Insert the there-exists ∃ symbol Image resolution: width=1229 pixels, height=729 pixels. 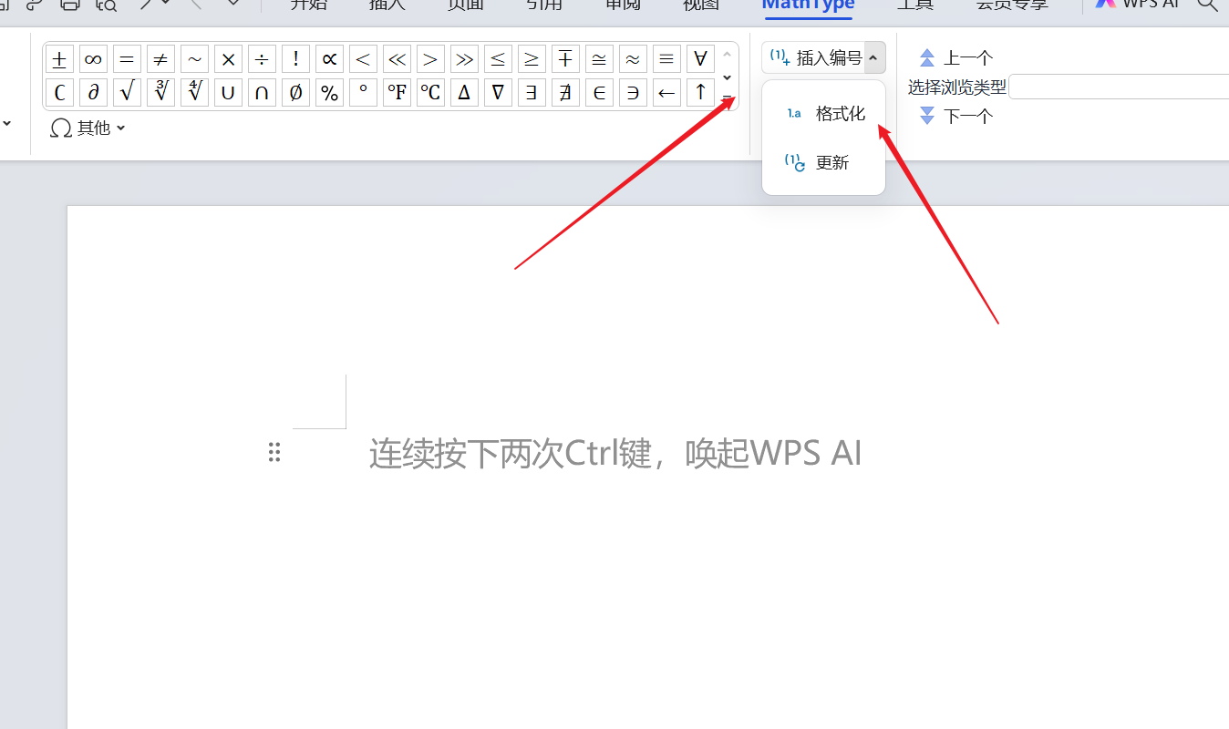point(532,93)
